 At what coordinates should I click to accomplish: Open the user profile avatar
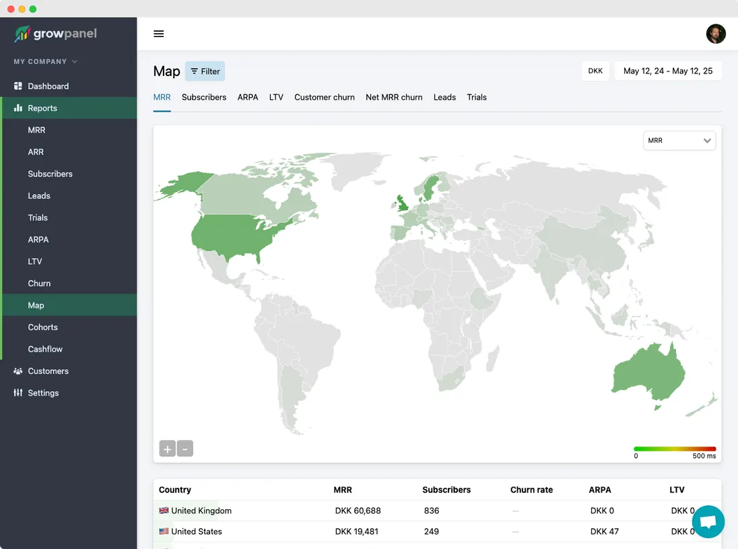[x=715, y=34]
